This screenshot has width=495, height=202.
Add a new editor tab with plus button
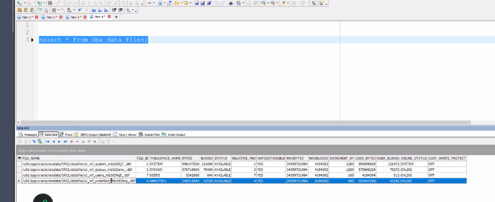point(116,17)
